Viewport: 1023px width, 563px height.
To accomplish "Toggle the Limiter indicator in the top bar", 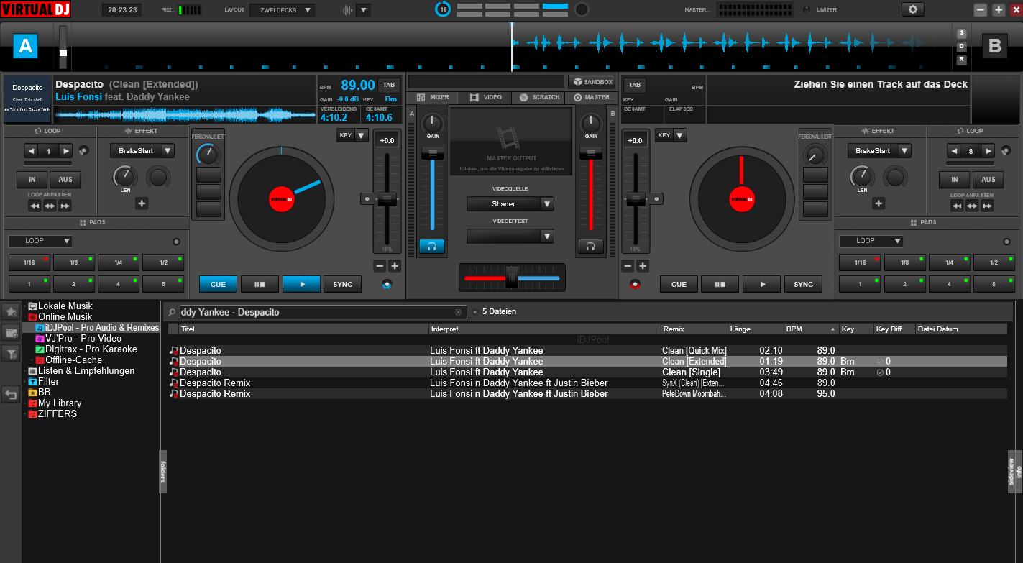I will click(x=807, y=9).
